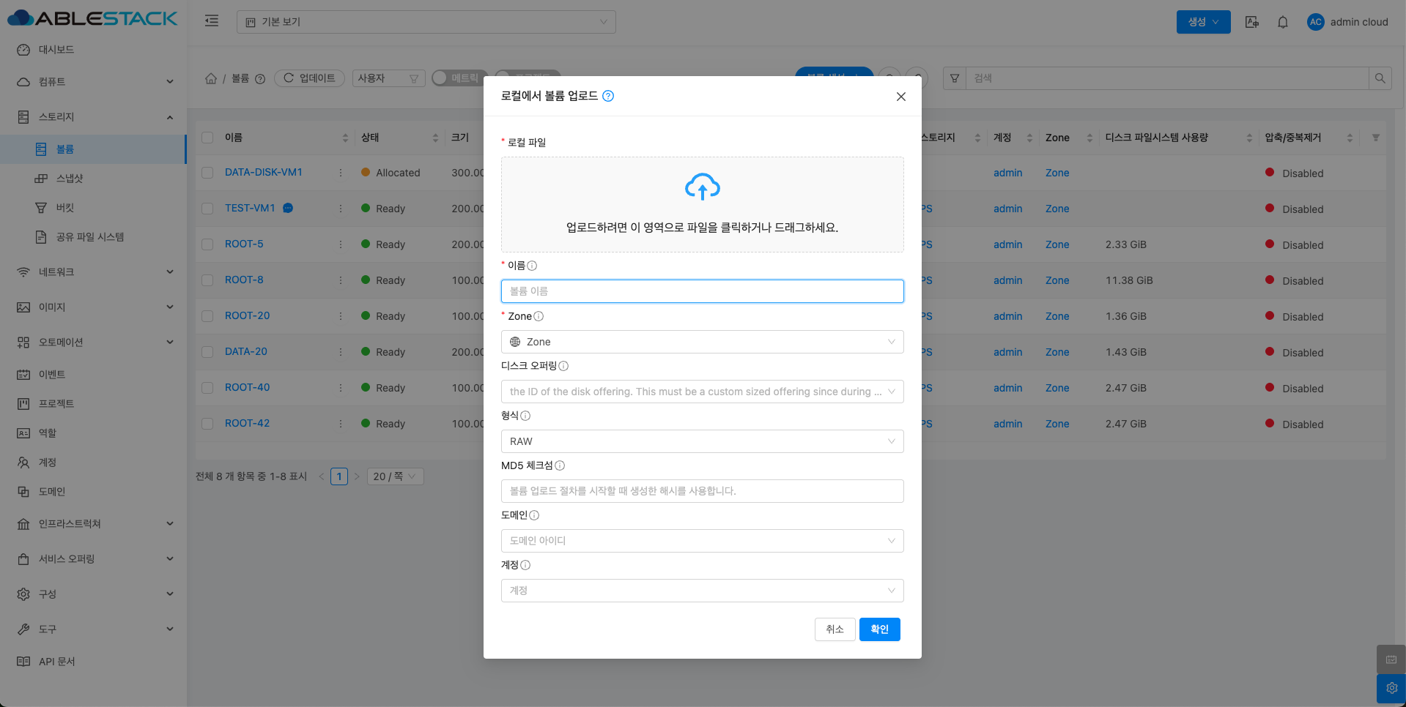Collapse the sidebar with the menu fold icon

(212, 21)
